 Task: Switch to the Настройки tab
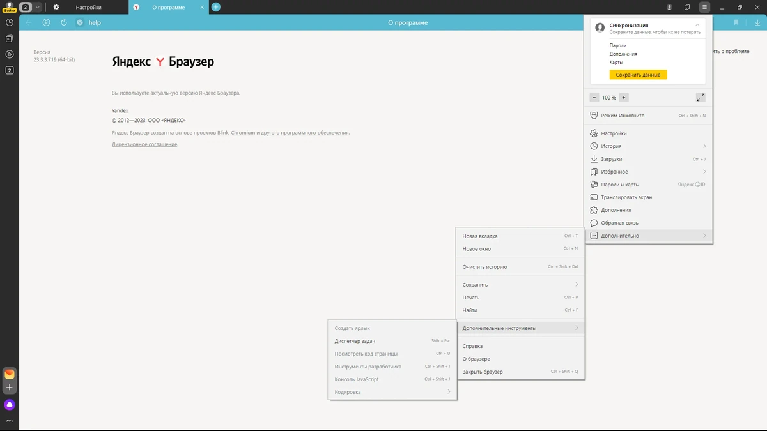(x=89, y=7)
